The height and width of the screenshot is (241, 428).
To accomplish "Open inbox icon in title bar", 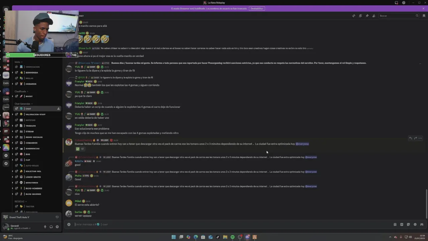I will click(x=396, y=3).
